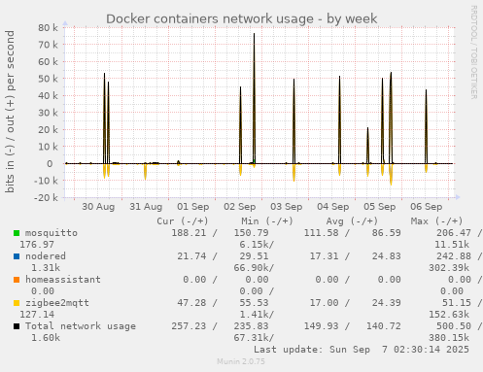Click the '30 Aug' date label
The image size is (483, 372).
pos(98,207)
